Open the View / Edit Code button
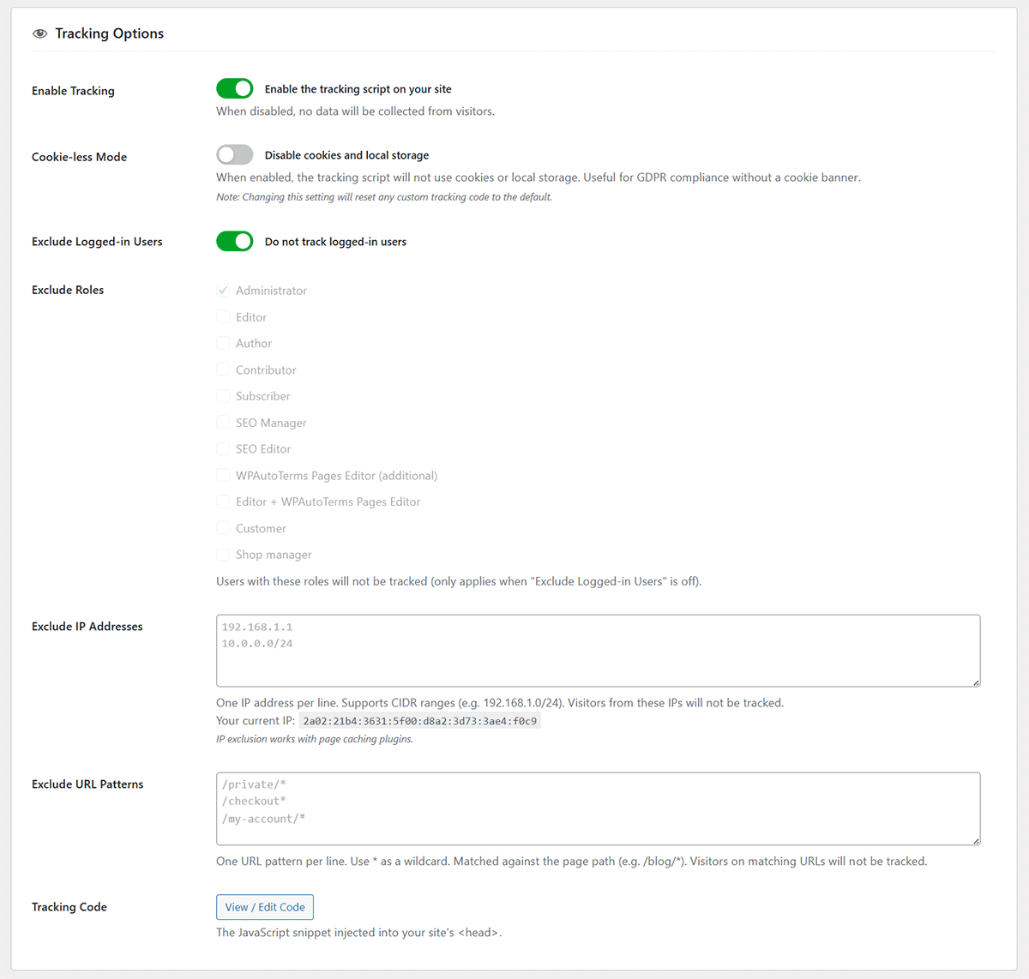Viewport: 1029px width, 979px height. pyautogui.click(x=265, y=907)
